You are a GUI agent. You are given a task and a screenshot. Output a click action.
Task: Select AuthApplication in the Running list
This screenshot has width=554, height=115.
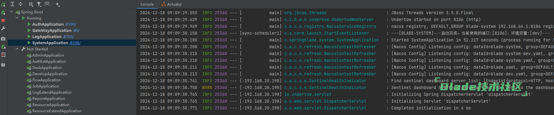coord(48,24)
